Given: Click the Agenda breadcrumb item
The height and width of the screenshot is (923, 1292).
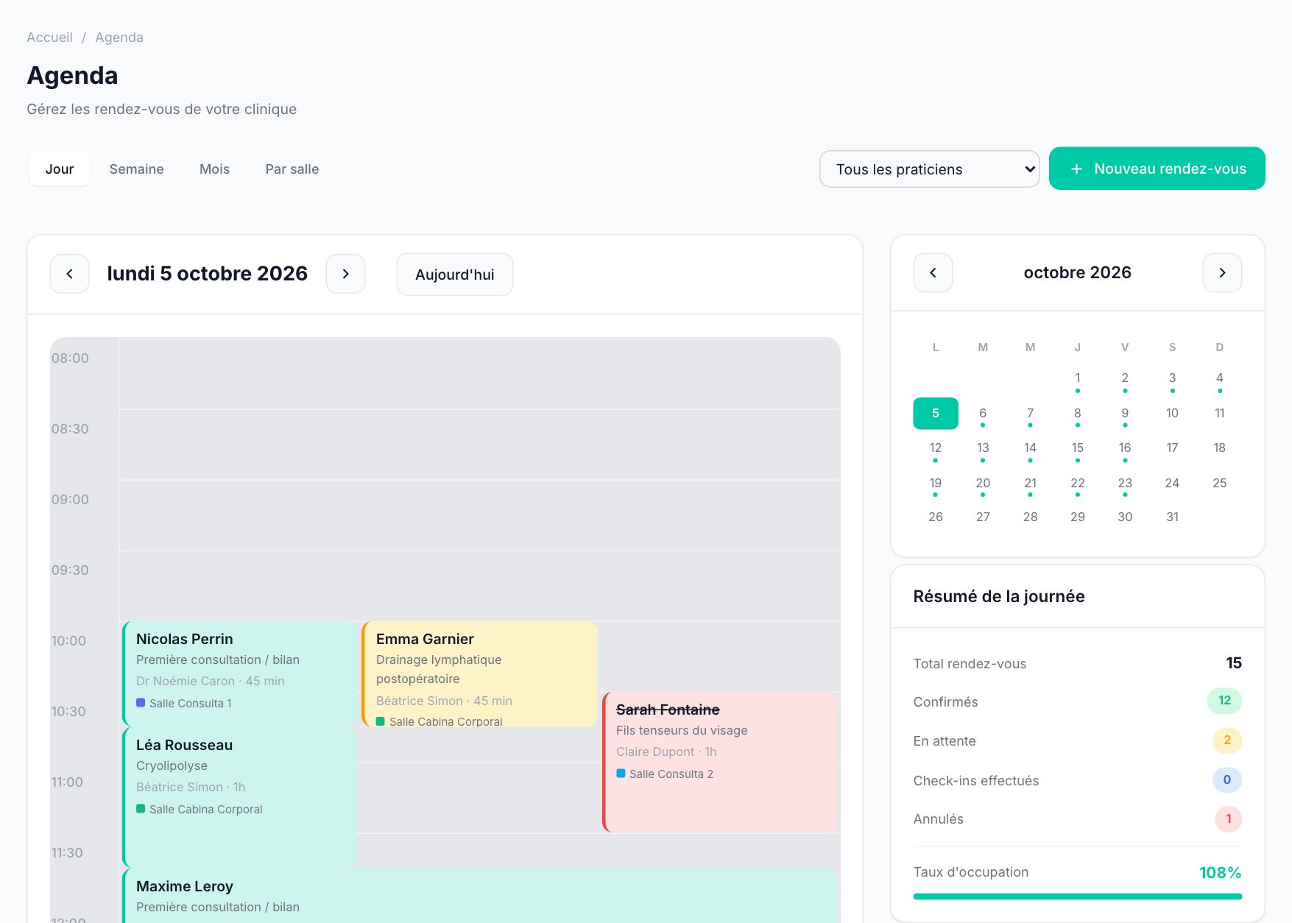Looking at the screenshot, I should click(x=119, y=38).
